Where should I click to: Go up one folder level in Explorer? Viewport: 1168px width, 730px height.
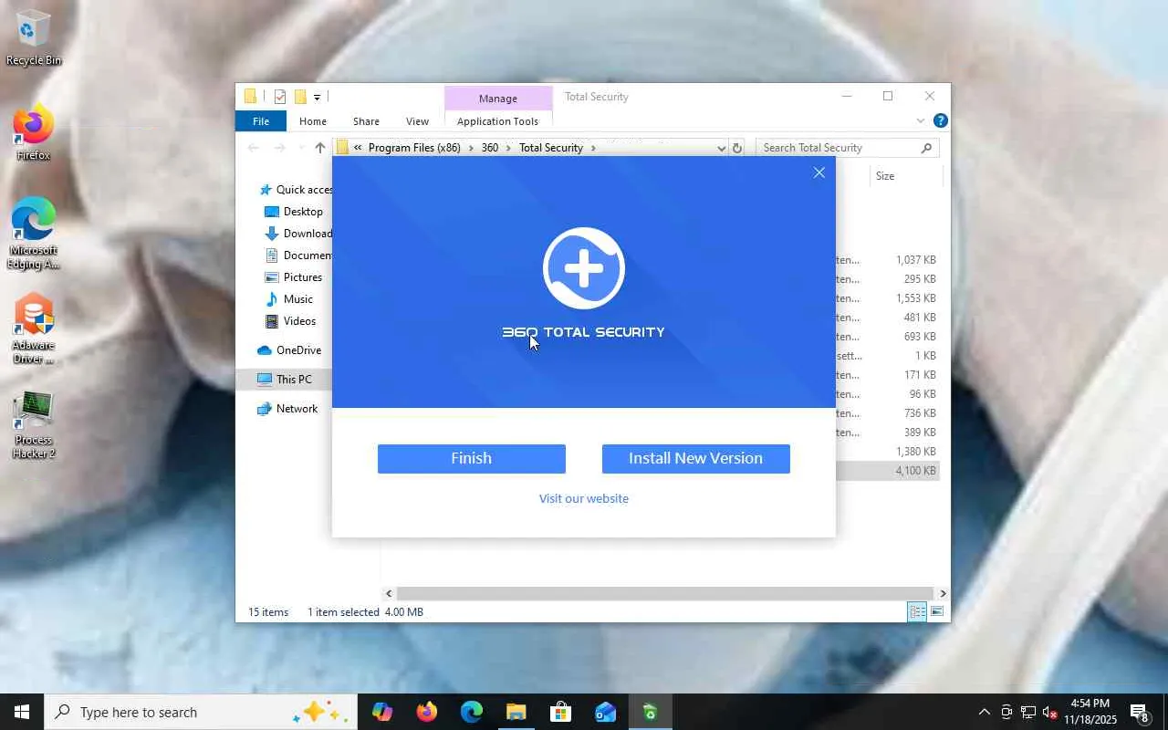tap(319, 148)
